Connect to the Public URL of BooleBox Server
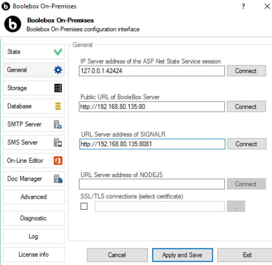This screenshot has height=265, width=272. tap(246, 107)
